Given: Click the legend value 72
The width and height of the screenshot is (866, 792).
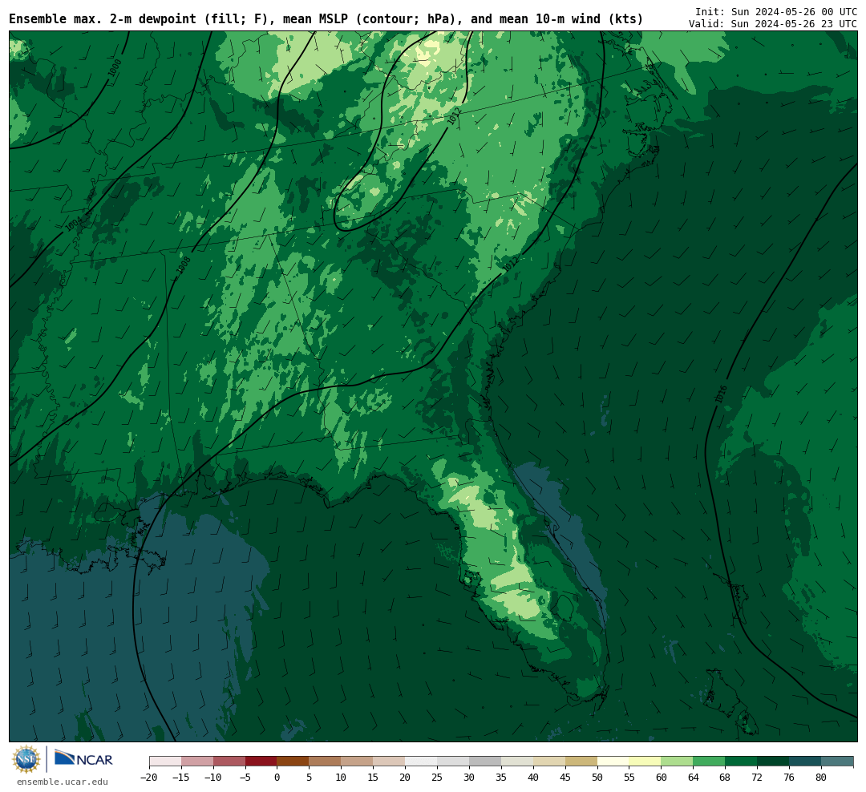Looking at the screenshot, I should [757, 777].
